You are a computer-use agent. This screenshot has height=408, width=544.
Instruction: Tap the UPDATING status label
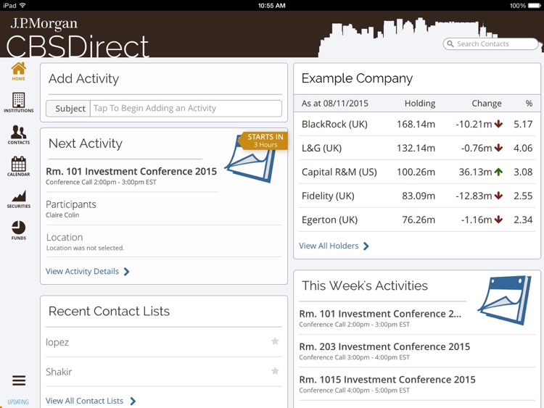[18, 402]
